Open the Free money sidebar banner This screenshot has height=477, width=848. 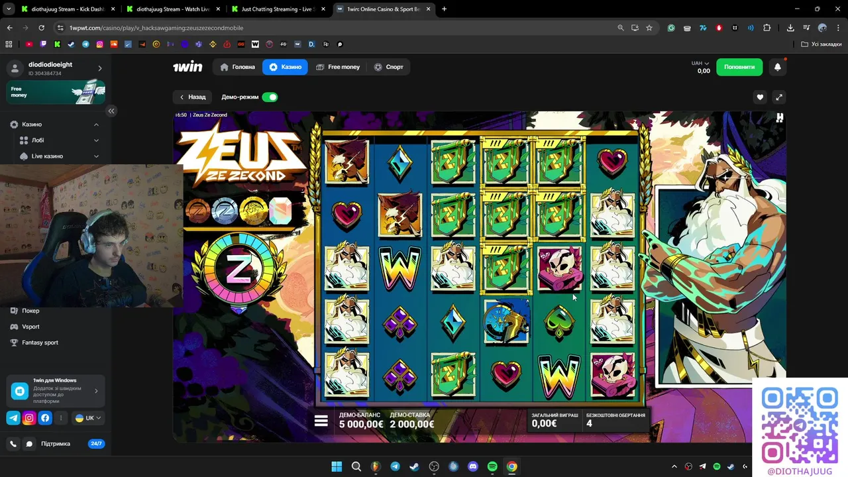click(56, 92)
